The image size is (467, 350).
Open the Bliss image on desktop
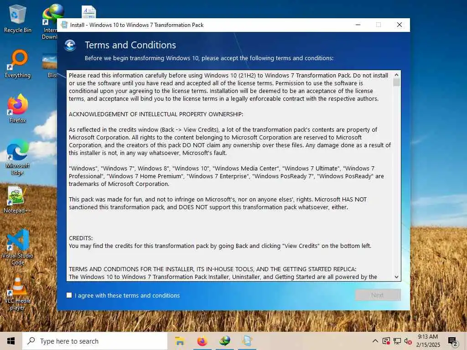(x=50, y=66)
